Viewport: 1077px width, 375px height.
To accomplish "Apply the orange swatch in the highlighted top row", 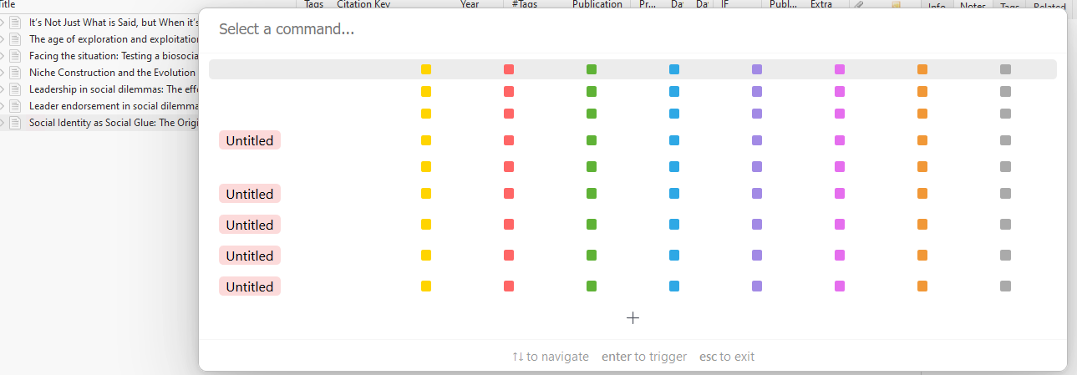I will [x=922, y=69].
